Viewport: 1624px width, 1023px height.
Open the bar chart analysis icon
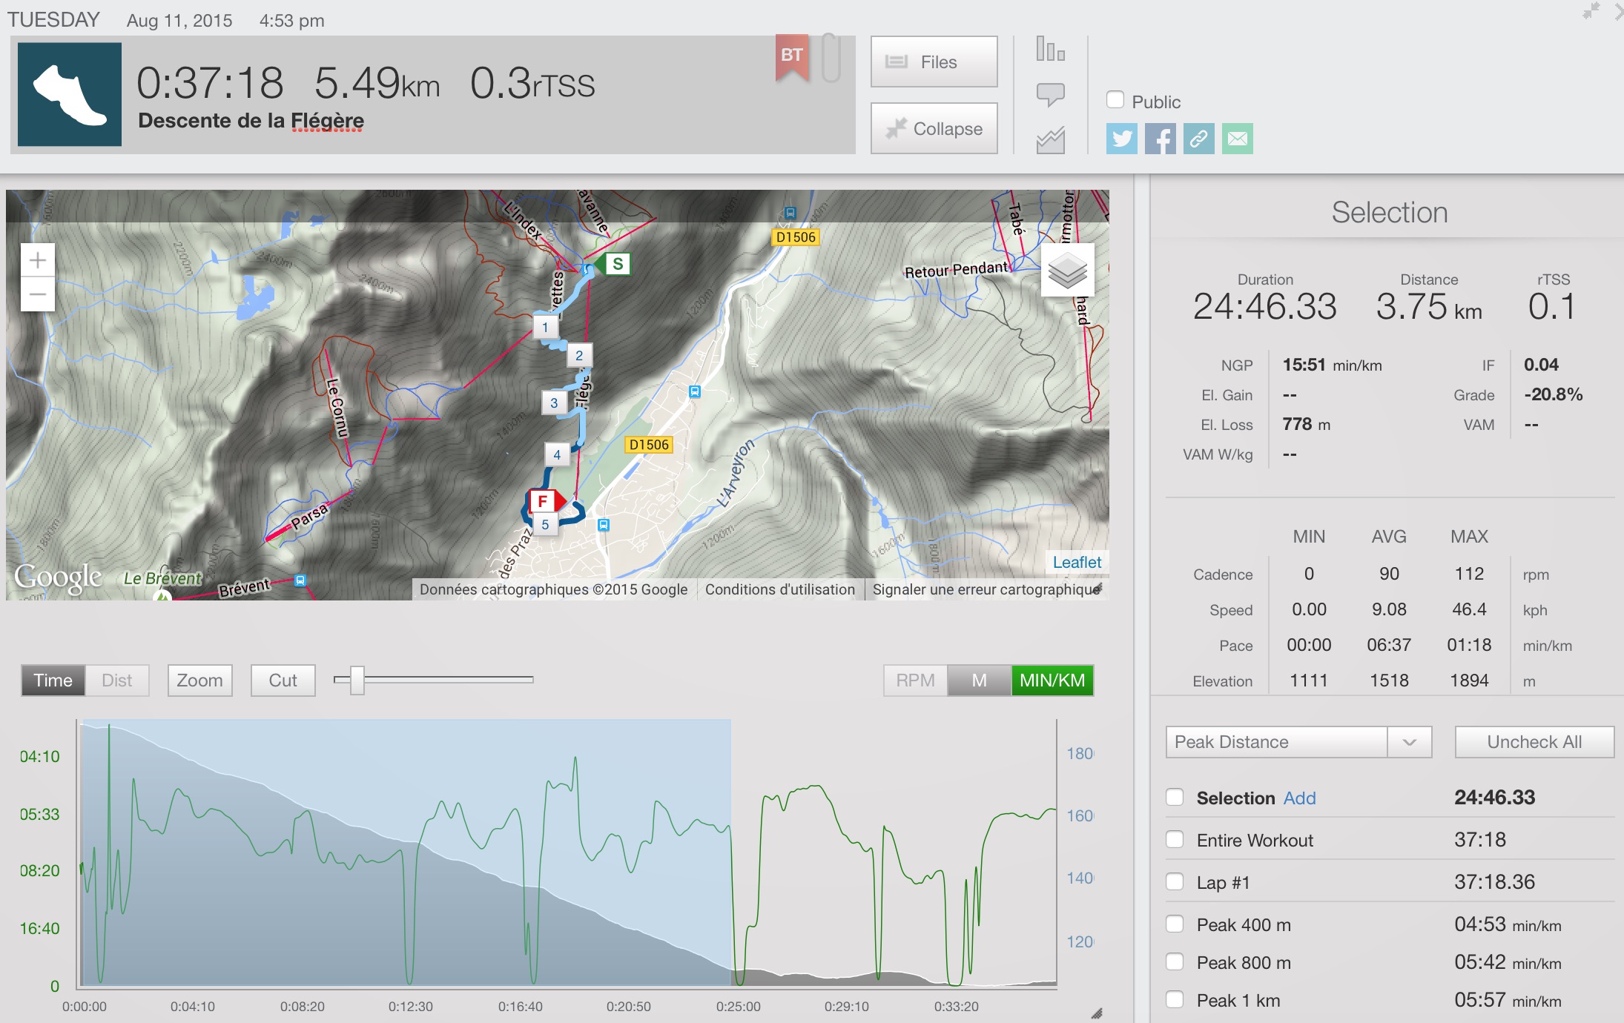click(1050, 50)
